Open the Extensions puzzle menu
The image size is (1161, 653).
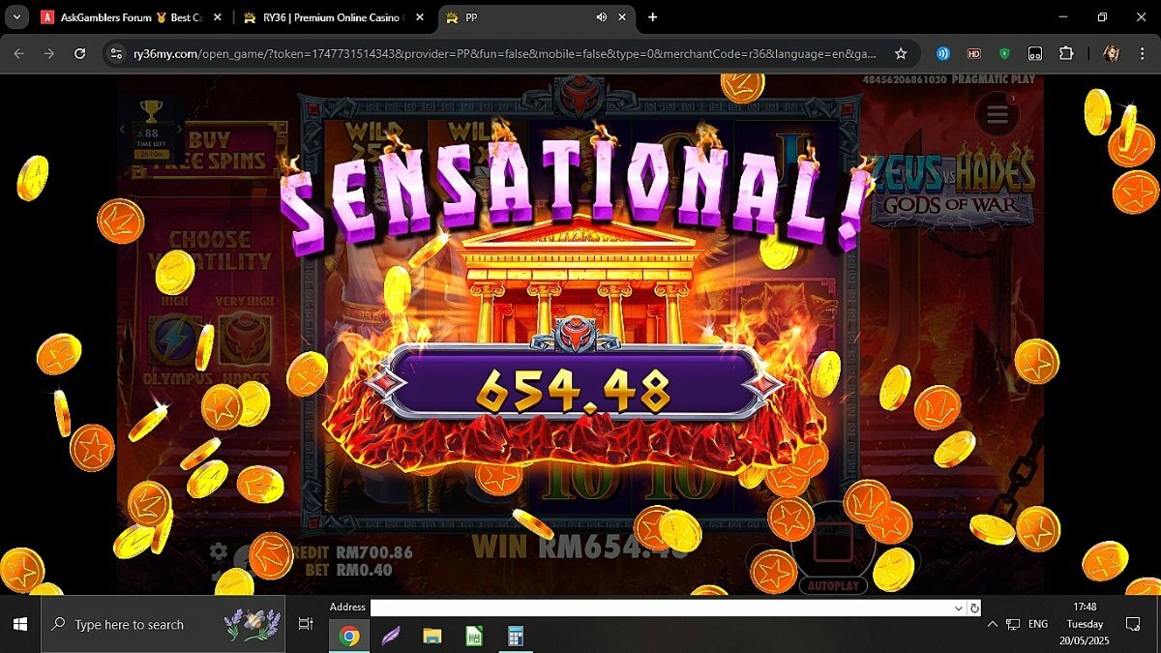pos(1066,54)
